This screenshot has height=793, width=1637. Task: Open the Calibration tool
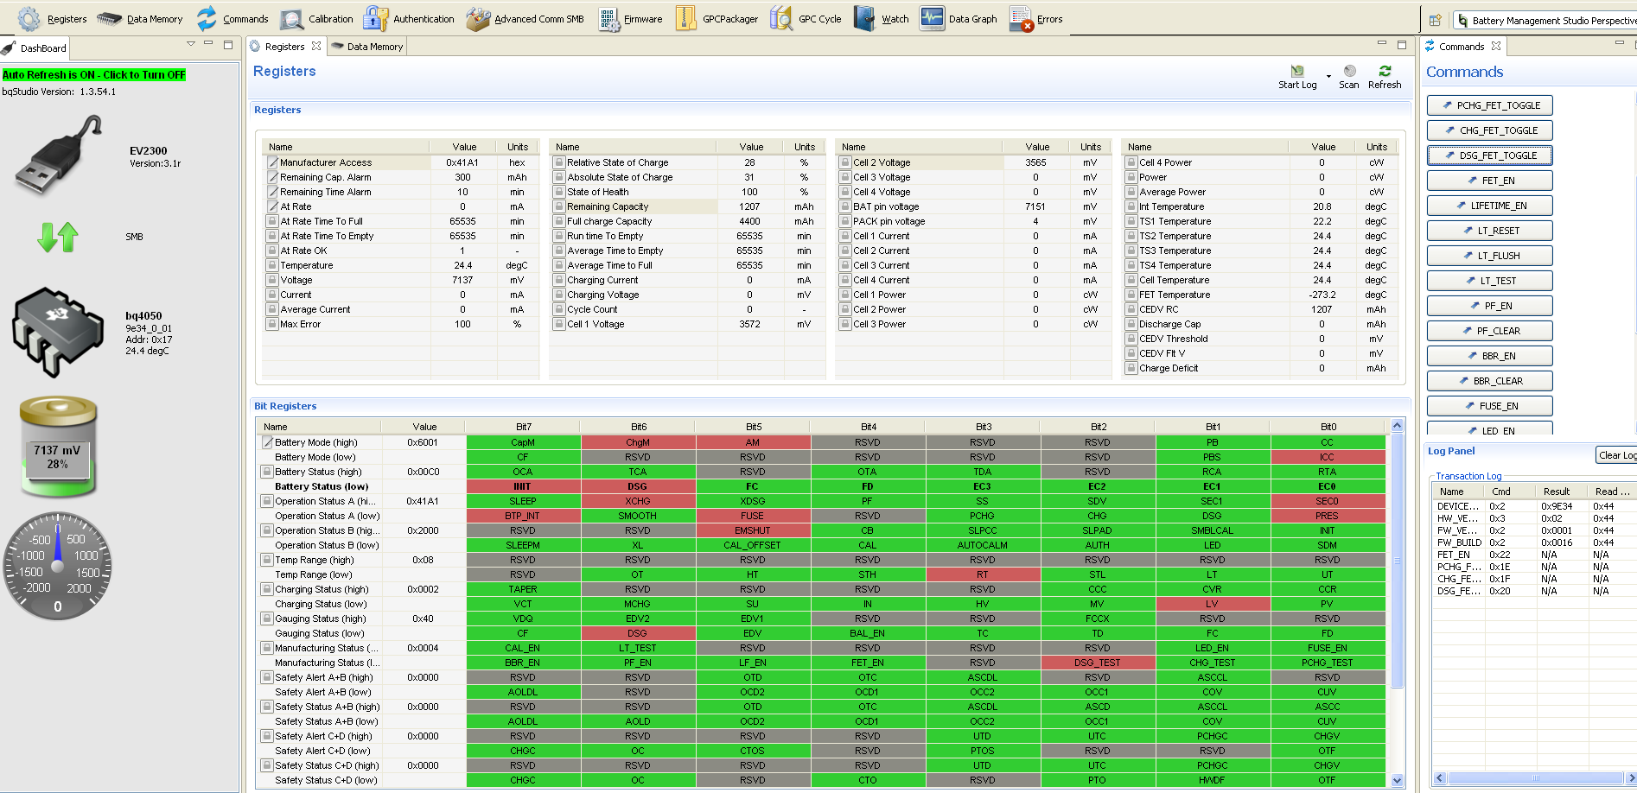point(316,18)
